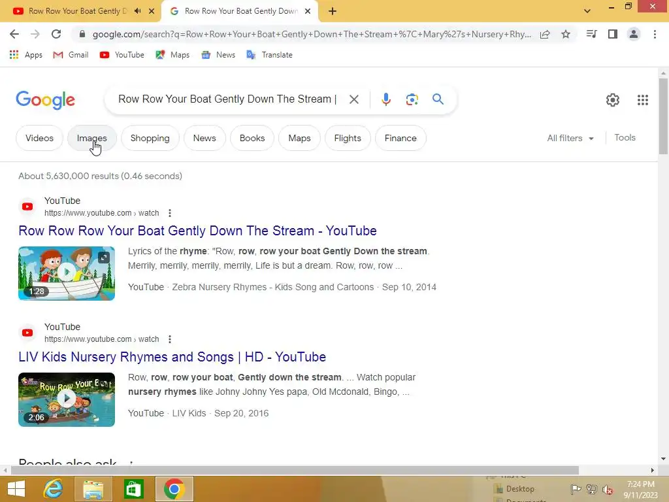The width and height of the screenshot is (669, 502).
Task: Click the browser forward arrow
Action: pyautogui.click(x=35, y=34)
